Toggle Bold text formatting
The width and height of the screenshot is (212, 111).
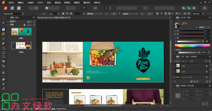tap(63, 14)
